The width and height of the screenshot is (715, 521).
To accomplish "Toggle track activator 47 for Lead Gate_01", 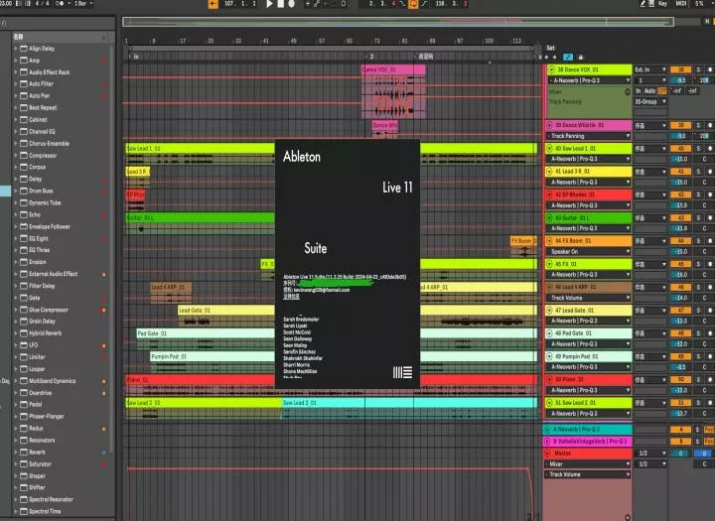I will pyautogui.click(x=680, y=311).
